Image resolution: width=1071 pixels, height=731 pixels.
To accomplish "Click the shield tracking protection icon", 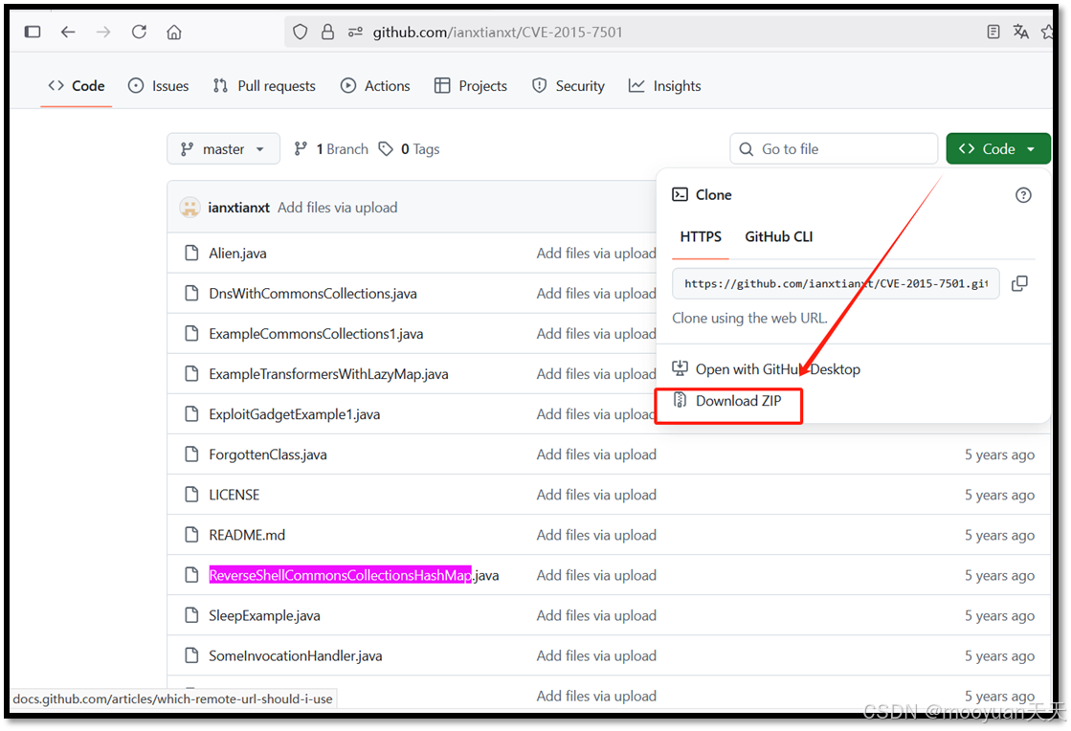I will click(x=300, y=32).
